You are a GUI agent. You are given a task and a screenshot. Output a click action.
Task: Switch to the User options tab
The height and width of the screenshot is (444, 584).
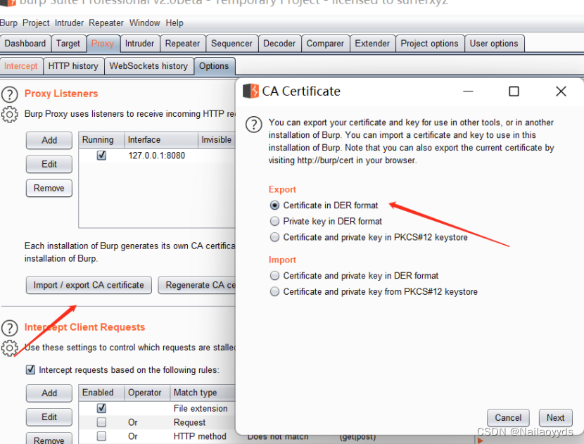[494, 44]
